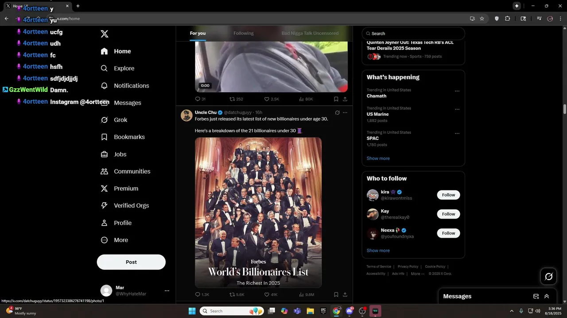
Task: Click the Gemini sparkle icon in title bar
Action: tap(517, 6)
